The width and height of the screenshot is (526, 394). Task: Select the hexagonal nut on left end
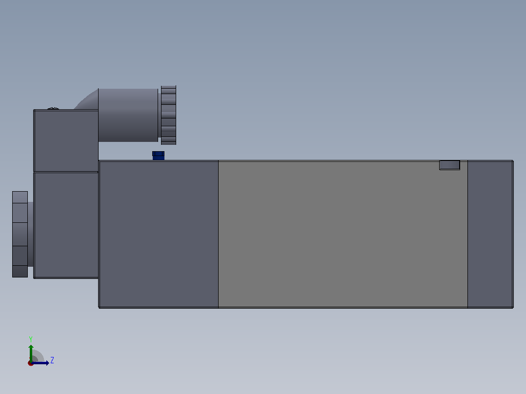point(20,235)
